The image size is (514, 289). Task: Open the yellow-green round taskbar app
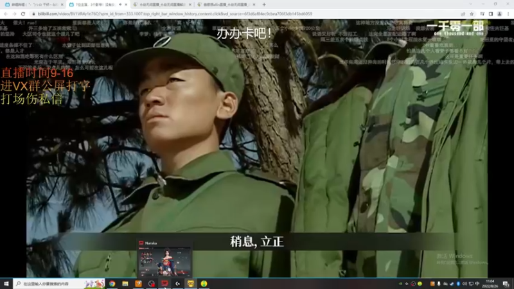pyautogui.click(x=204, y=283)
